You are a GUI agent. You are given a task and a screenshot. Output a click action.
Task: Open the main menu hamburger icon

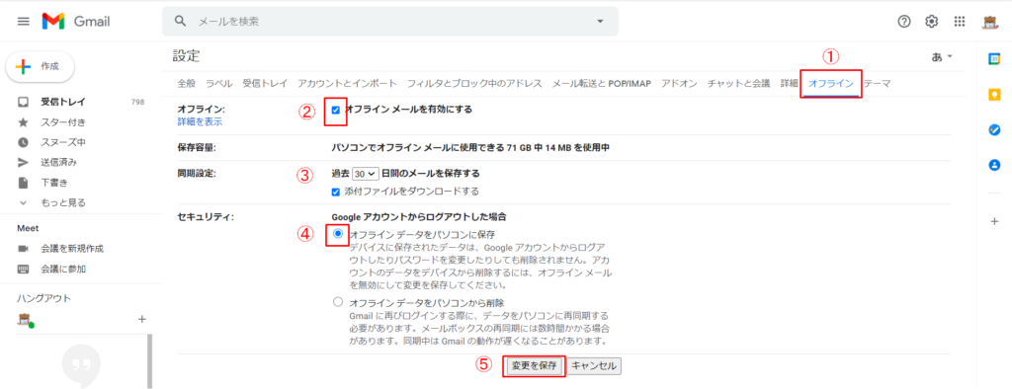click(x=24, y=22)
